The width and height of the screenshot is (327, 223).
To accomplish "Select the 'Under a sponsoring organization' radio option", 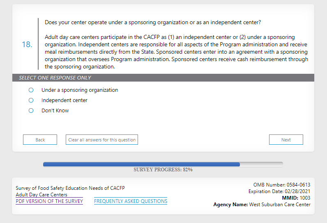I will point(31,90).
